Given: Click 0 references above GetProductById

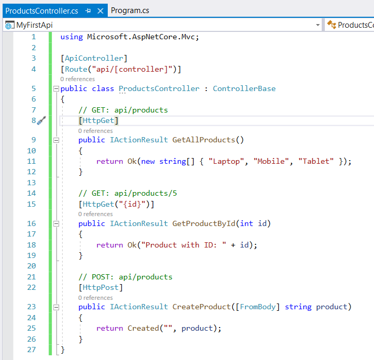Looking at the screenshot, I should tap(95, 214).
